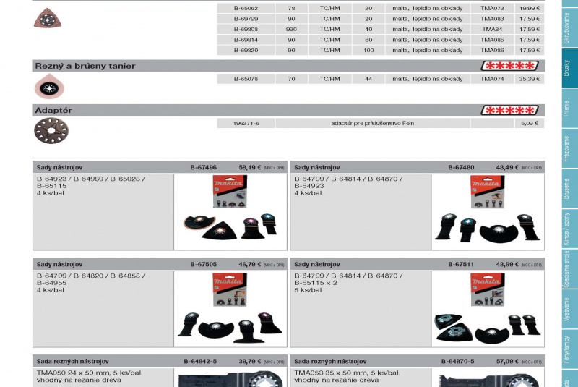
Task: Select the TMA086 code cell
Action: (493, 50)
